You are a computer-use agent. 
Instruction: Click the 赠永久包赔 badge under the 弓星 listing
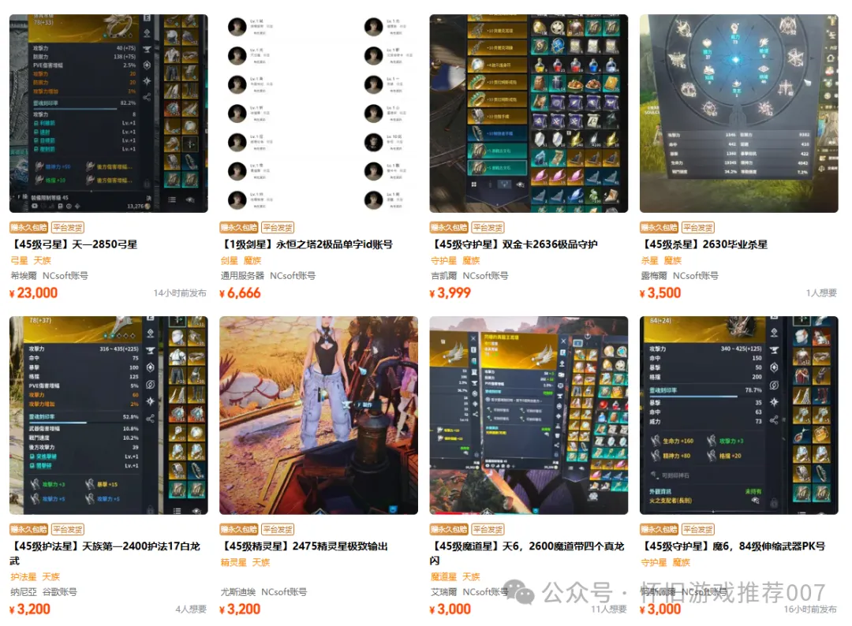29,228
